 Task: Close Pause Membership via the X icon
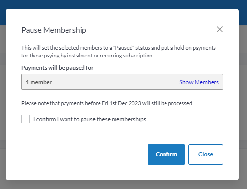click(x=220, y=29)
